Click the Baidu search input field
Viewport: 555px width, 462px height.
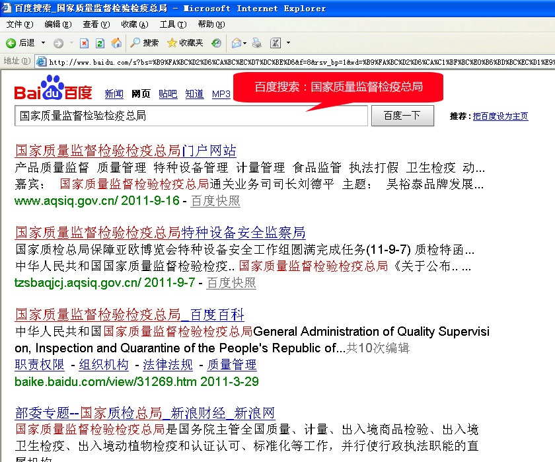pos(190,116)
